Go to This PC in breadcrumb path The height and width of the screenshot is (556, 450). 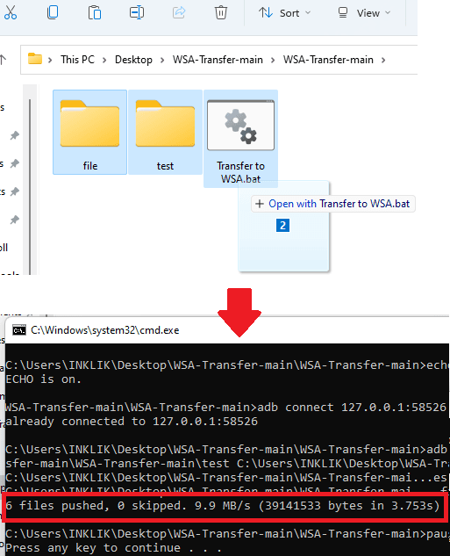[77, 60]
